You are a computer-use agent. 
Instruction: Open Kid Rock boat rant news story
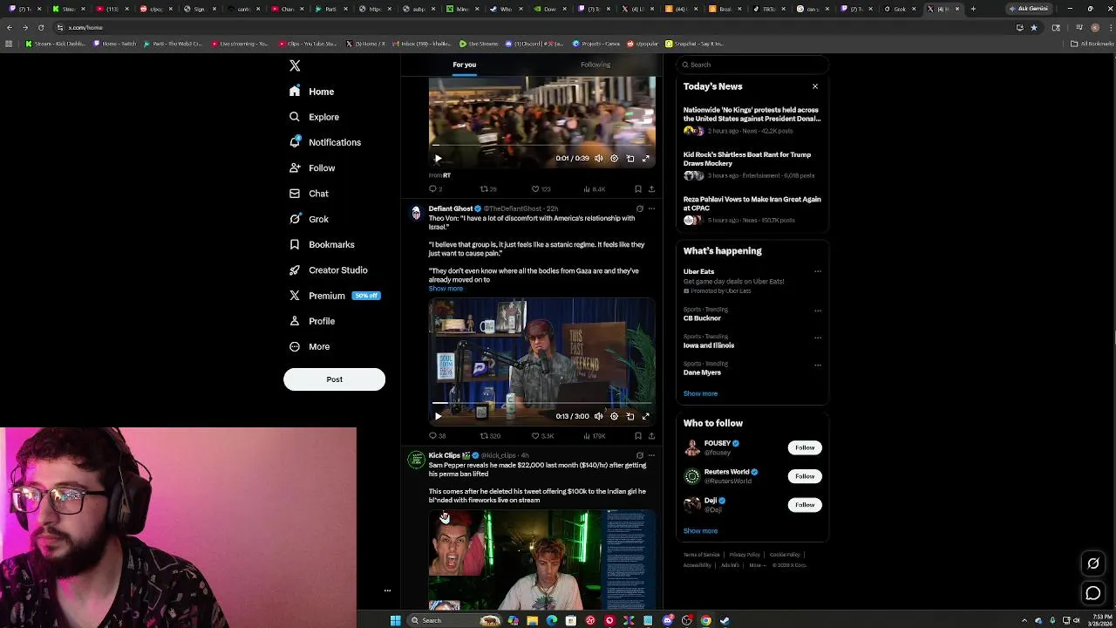(x=752, y=165)
